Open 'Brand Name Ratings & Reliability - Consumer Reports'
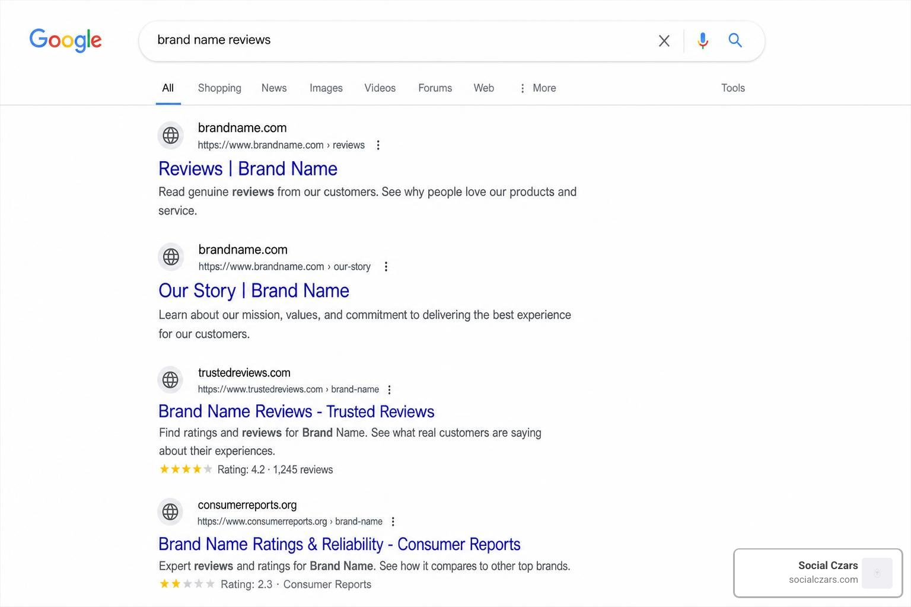 point(339,544)
